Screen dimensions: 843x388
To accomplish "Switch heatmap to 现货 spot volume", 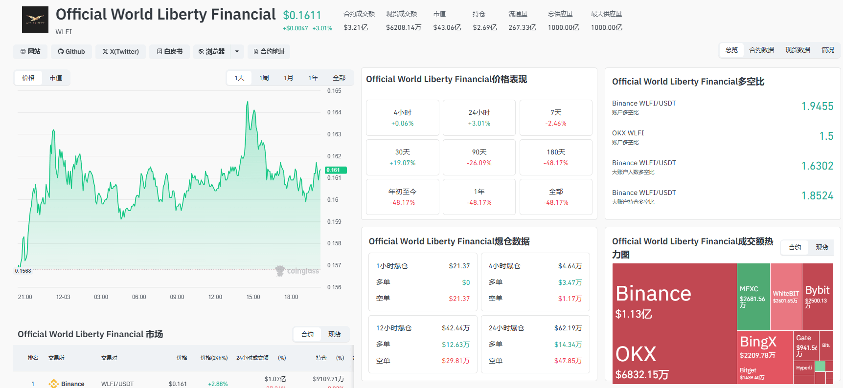I will click(x=822, y=247).
